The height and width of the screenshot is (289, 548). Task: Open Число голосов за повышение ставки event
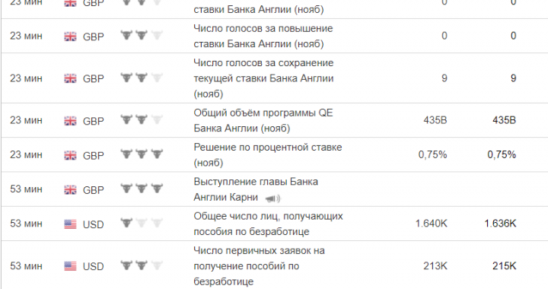pyautogui.click(x=263, y=36)
